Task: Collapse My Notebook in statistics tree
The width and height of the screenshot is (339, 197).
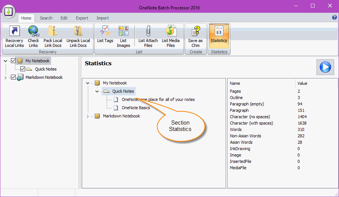Action: click(x=87, y=83)
